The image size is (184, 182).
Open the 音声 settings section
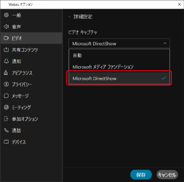point(31,26)
